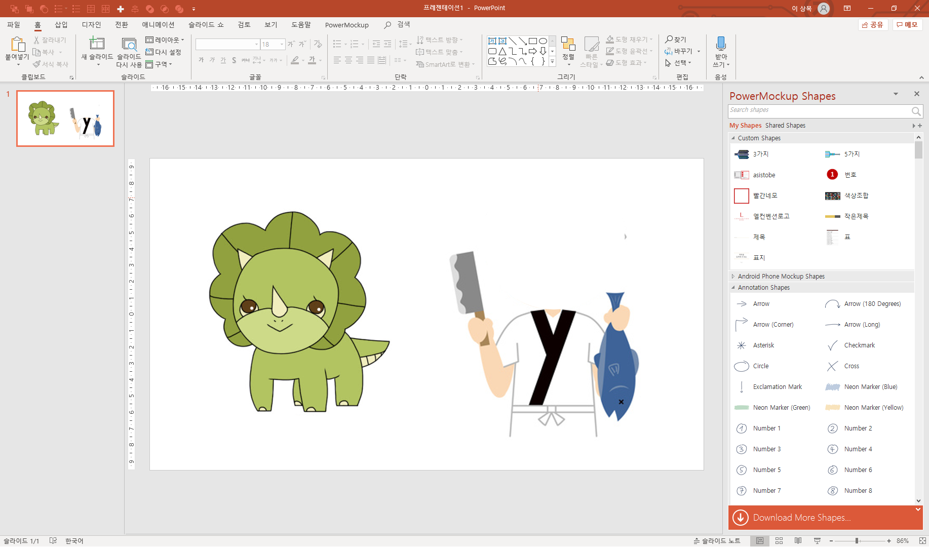
Task: Click the Reuse Slides (슬라이드 다시 사용) icon
Action: pyautogui.click(x=129, y=45)
